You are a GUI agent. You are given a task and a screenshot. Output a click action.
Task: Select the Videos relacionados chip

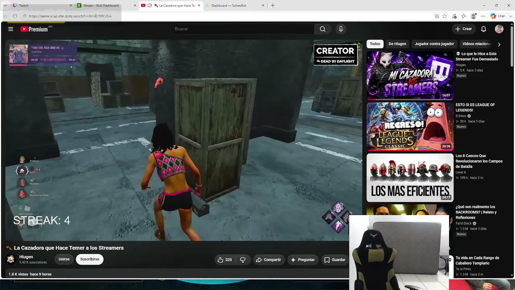(477, 44)
